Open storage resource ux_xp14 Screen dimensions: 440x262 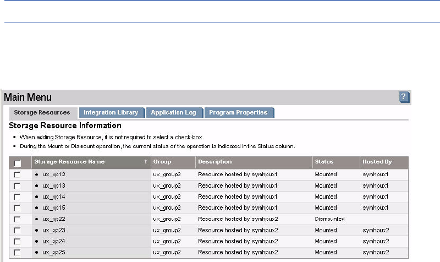point(54,197)
